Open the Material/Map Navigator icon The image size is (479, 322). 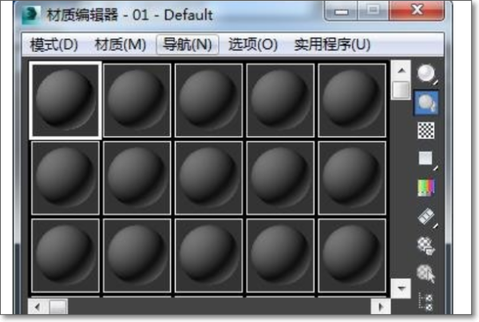pyautogui.click(x=426, y=301)
